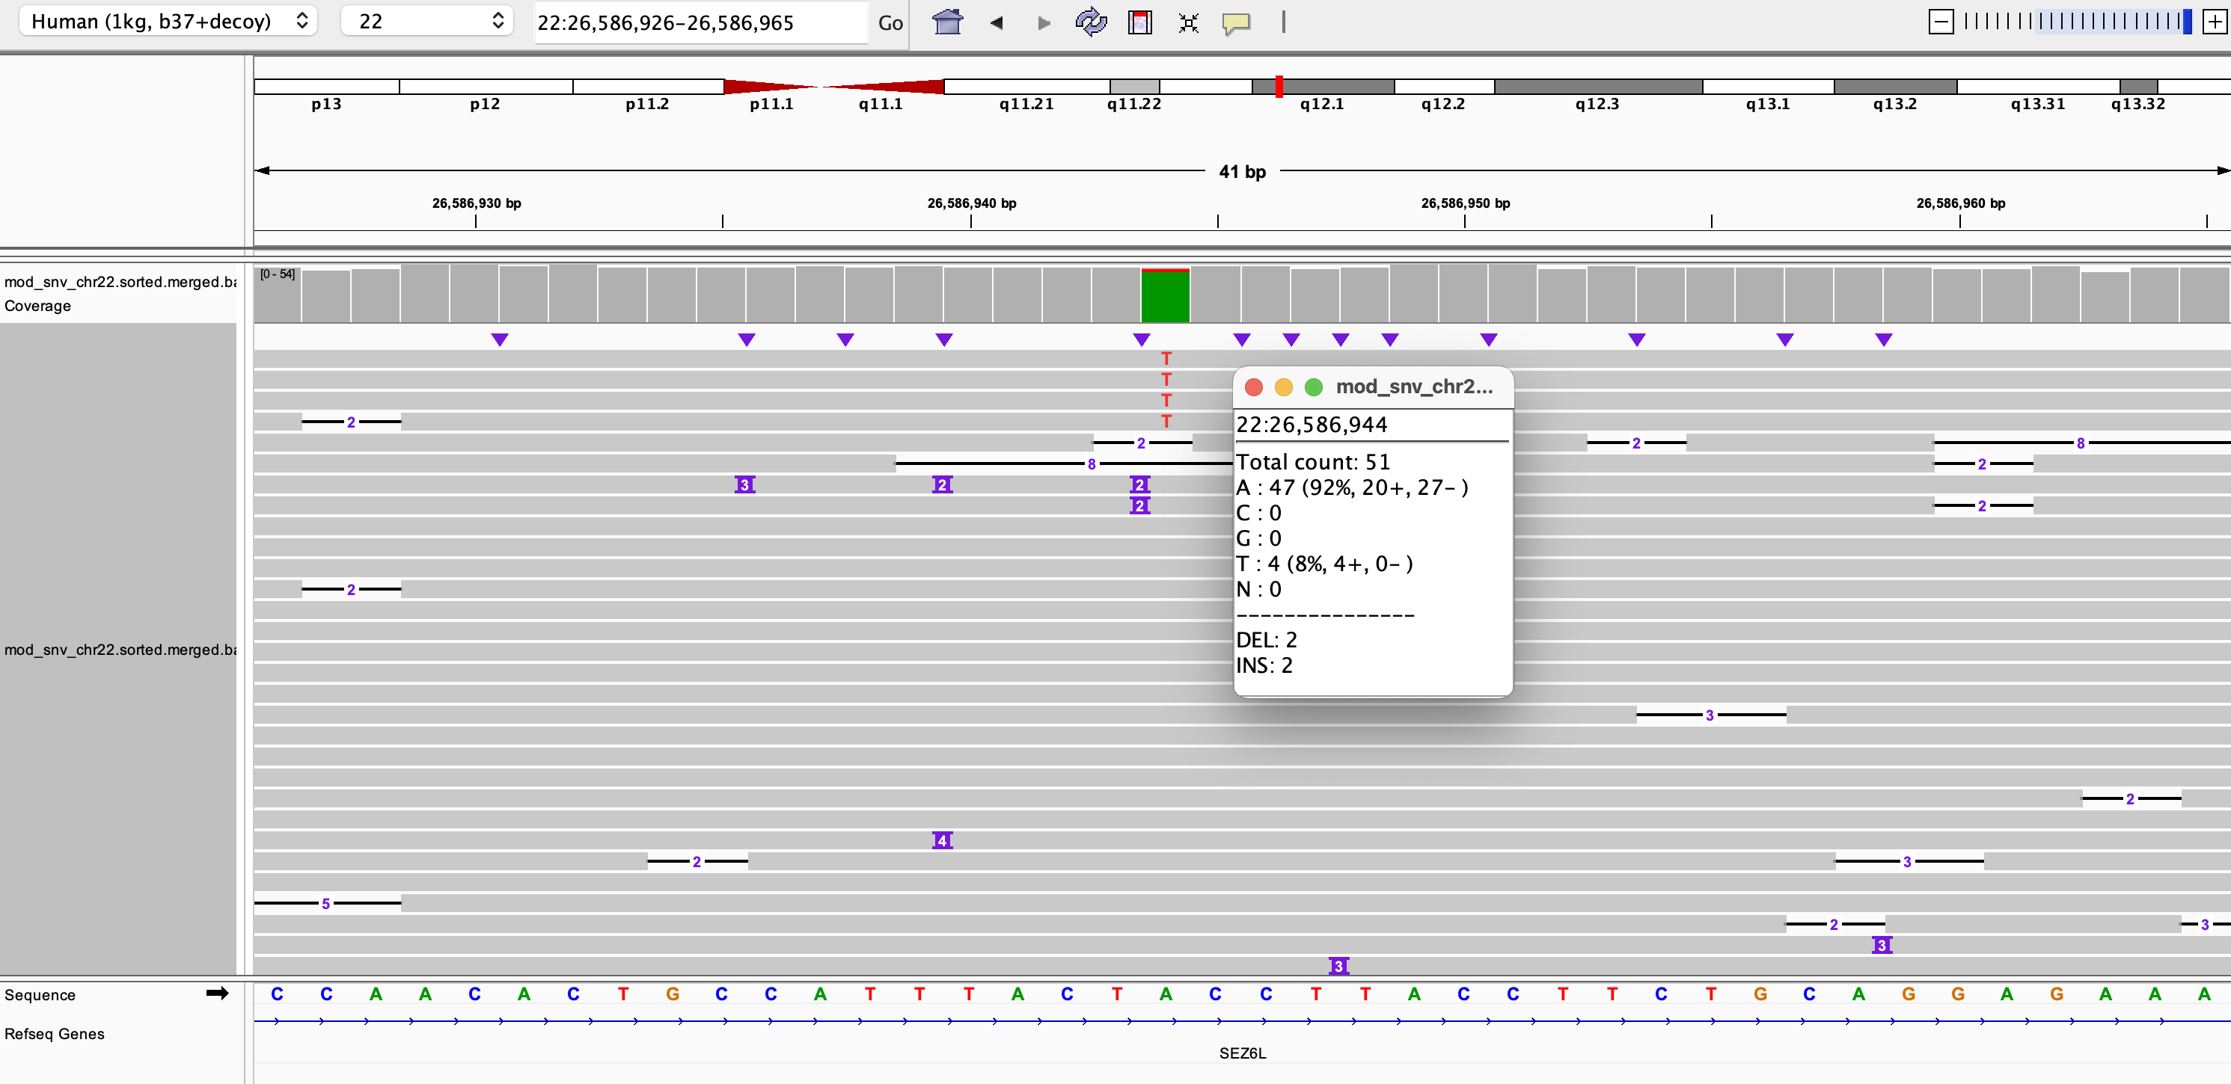Click the q13.2 band on the ideogram
2231x1084 pixels.
[x=1895, y=87]
